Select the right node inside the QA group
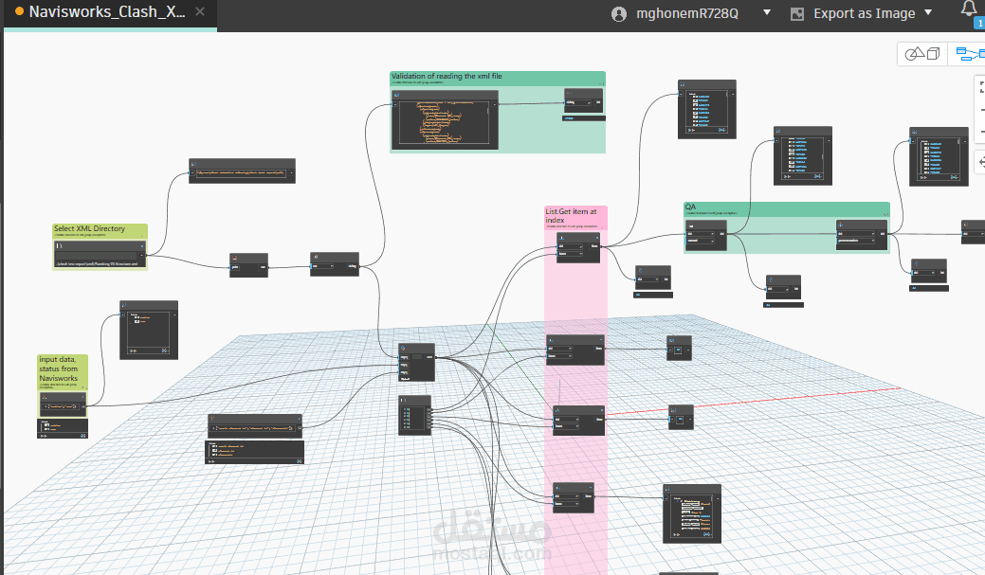This screenshot has height=575, width=985. point(861,235)
